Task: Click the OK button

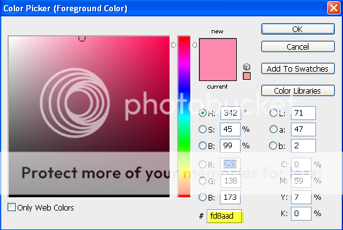Action: 298,29
